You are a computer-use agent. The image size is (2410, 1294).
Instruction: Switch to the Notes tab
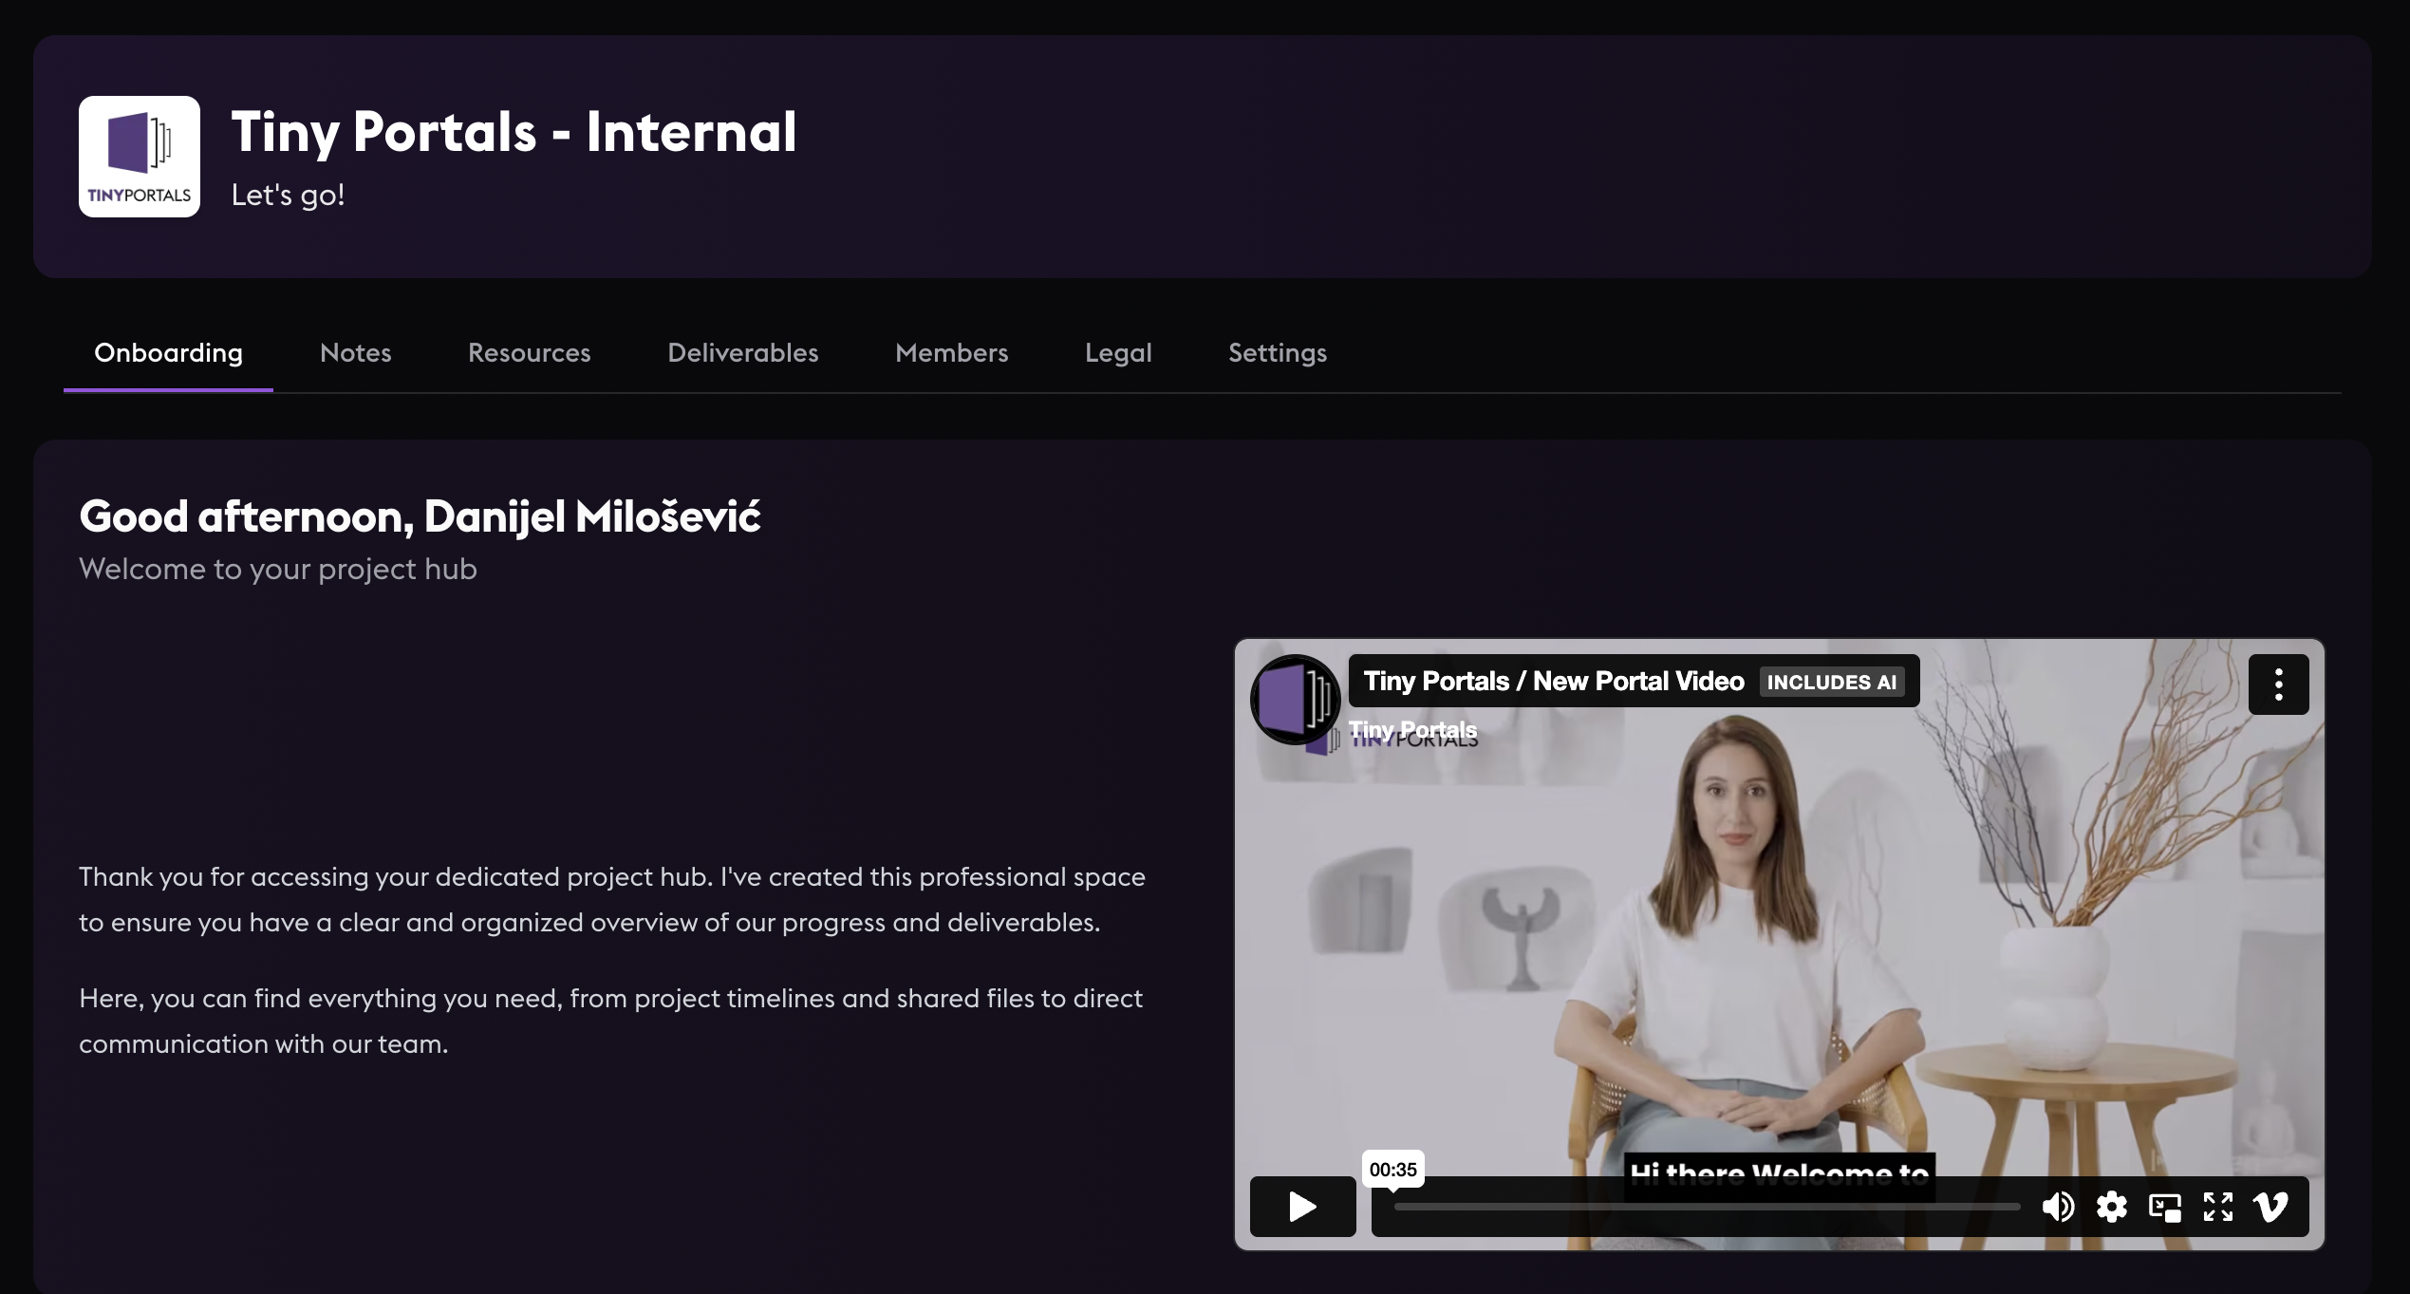(355, 353)
